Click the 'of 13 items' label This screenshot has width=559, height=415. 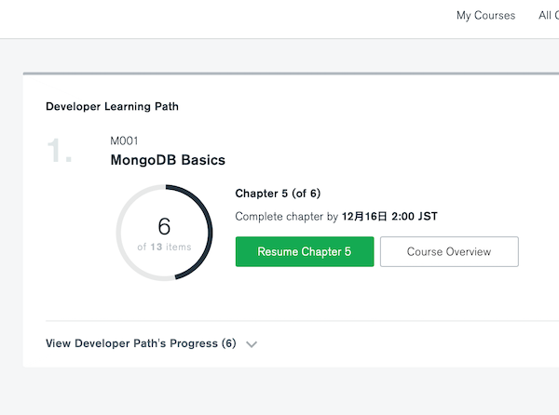pos(164,247)
